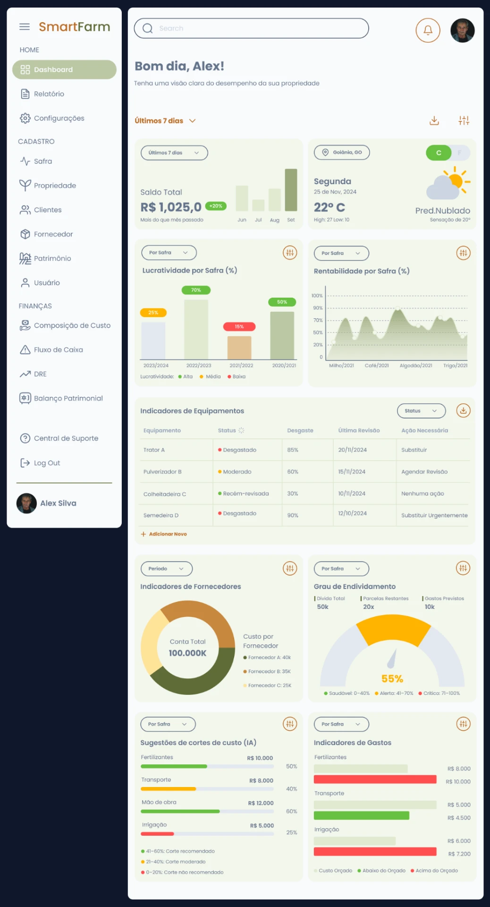Open filter settings on Indicadores de Gastos card
Viewport: 490px width, 907px height.
pos(464,724)
